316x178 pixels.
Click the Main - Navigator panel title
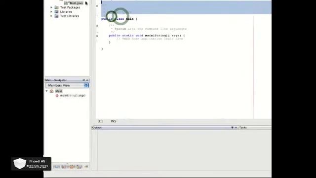[x=56, y=80]
